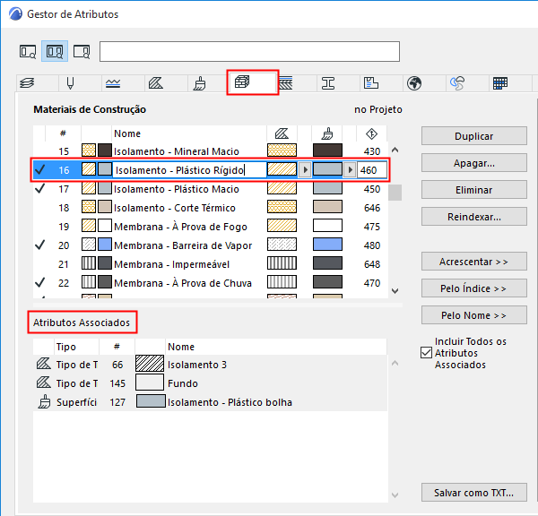The image size is (538, 516).
Task: Open surface dropdown arrow for row 16
Action: (350, 169)
